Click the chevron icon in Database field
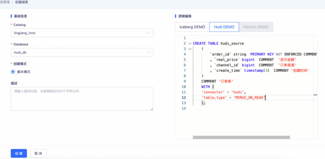Image resolution: width=325 pixels, height=159 pixels. coord(149,52)
